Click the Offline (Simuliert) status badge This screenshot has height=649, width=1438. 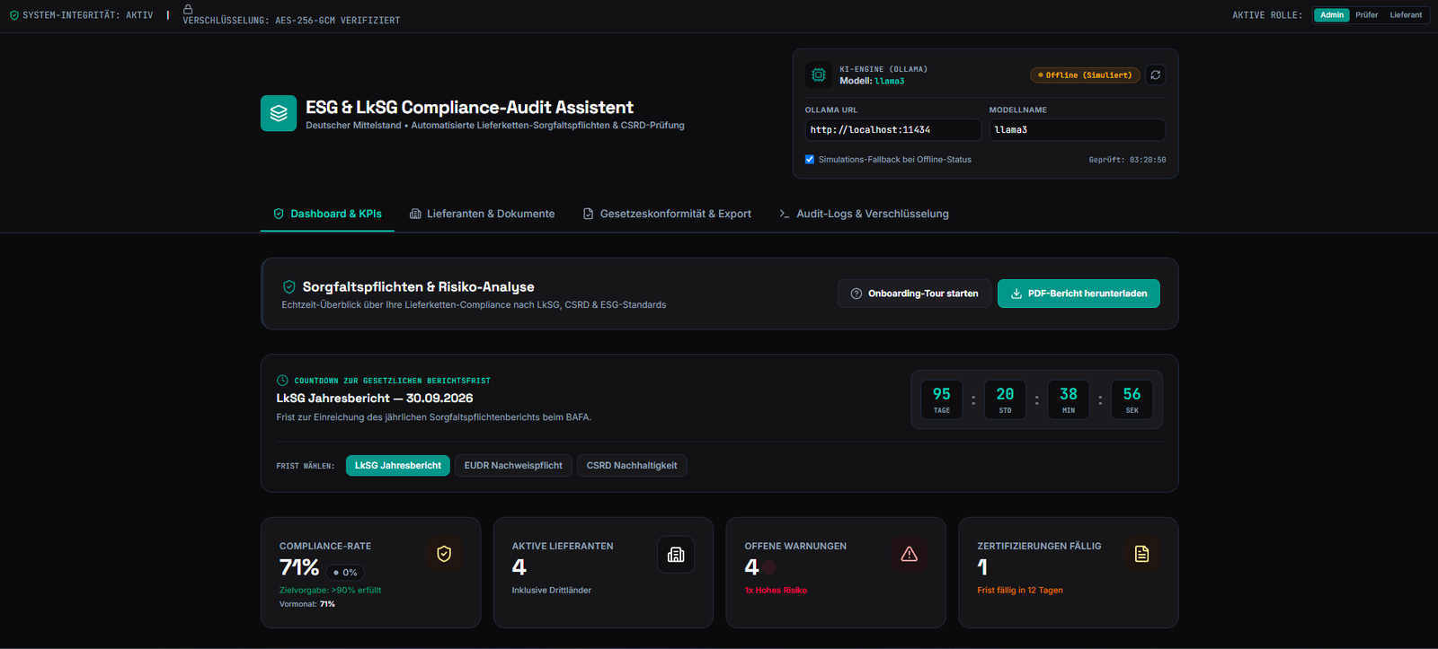tap(1085, 75)
